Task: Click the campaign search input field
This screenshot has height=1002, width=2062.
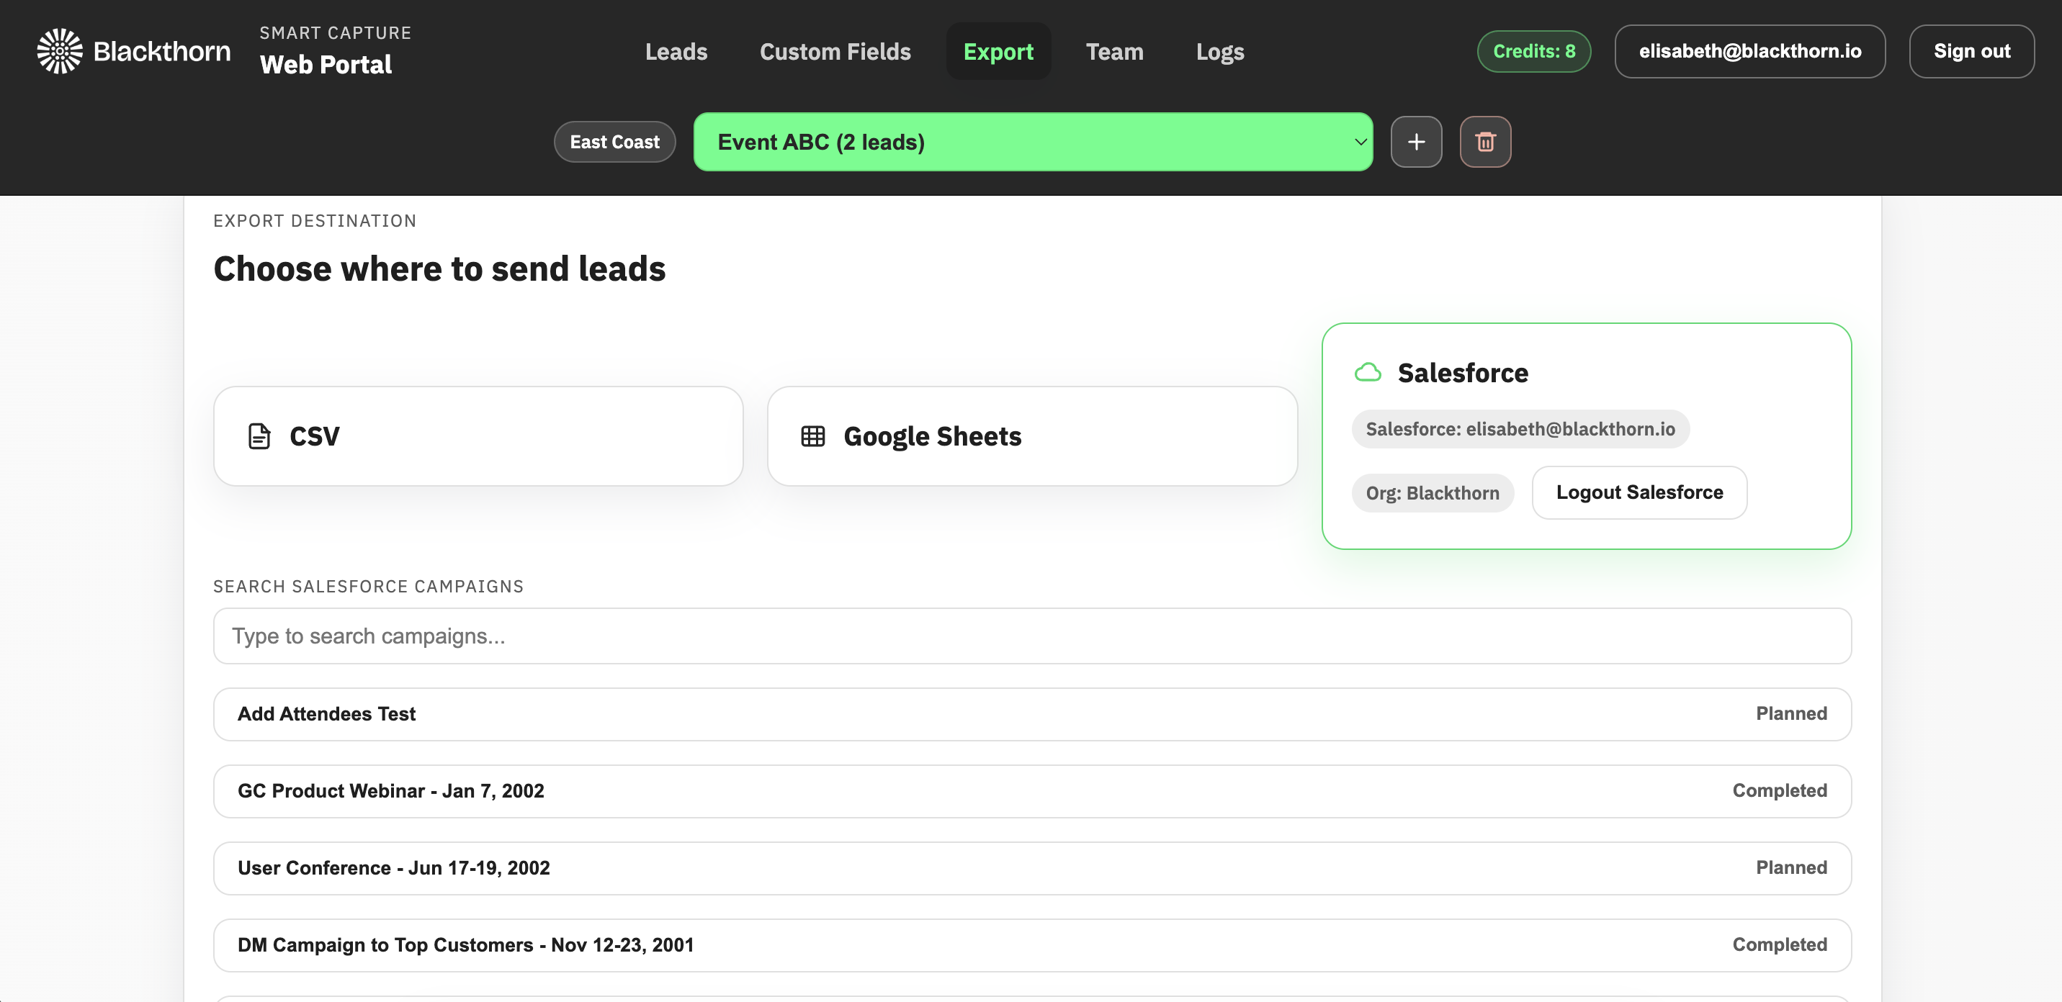Action: (x=1032, y=636)
